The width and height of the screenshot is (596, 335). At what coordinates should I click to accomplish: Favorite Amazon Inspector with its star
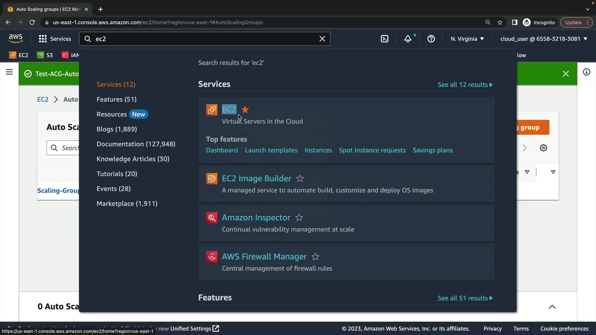coord(299,218)
